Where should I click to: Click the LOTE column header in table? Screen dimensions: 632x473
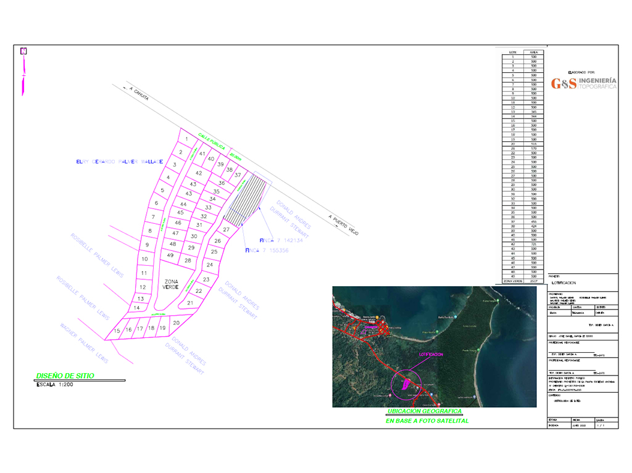click(513, 52)
